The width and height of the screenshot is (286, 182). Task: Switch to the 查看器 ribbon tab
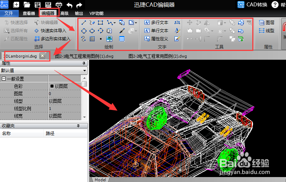pos(29,13)
